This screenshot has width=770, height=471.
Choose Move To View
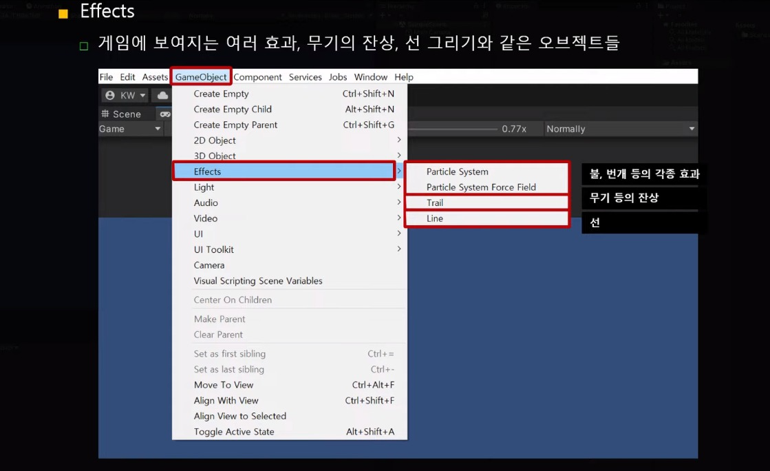[x=290, y=385]
